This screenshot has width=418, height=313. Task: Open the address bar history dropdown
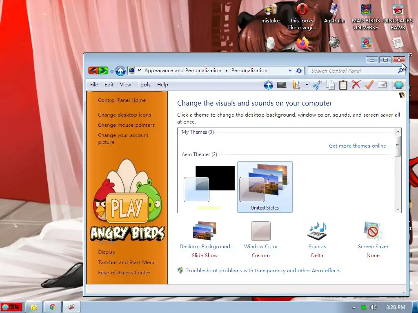pyautogui.click(x=290, y=71)
